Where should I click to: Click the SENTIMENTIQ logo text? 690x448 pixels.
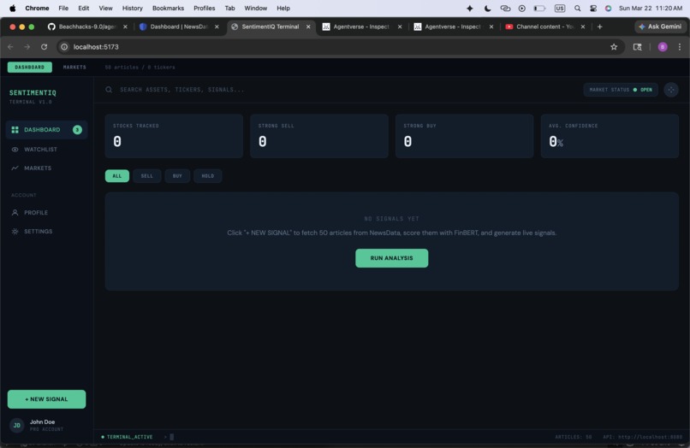coord(33,93)
